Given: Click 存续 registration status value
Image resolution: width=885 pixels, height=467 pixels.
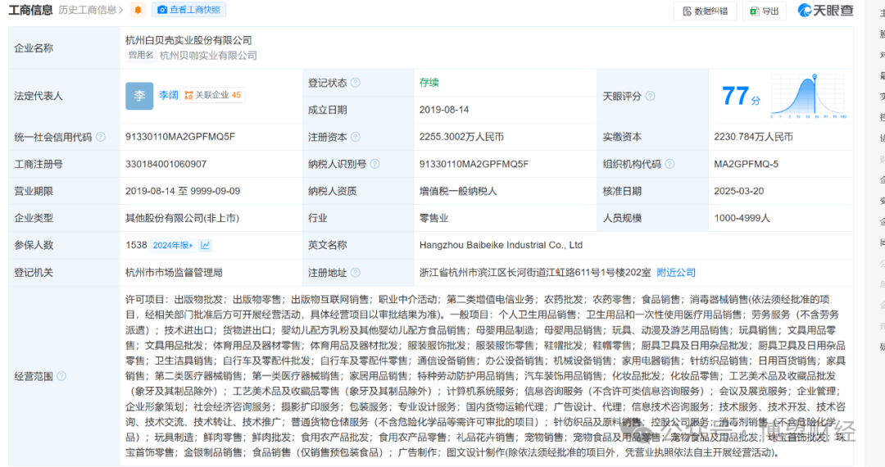Looking at the screenshot, I should [x=429, y=83].
